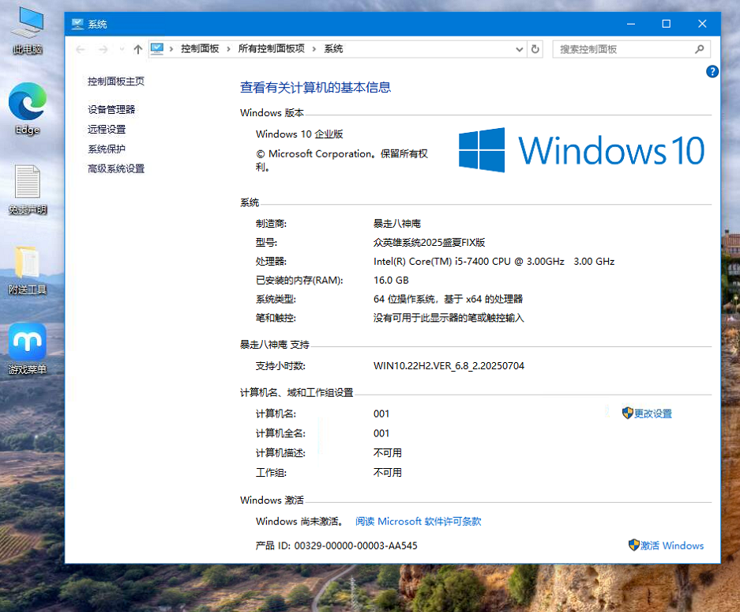This screenshot has height=612, width=740.
Task: Open the recent locations dropdown next to the forward arrow
Action: 122,49
